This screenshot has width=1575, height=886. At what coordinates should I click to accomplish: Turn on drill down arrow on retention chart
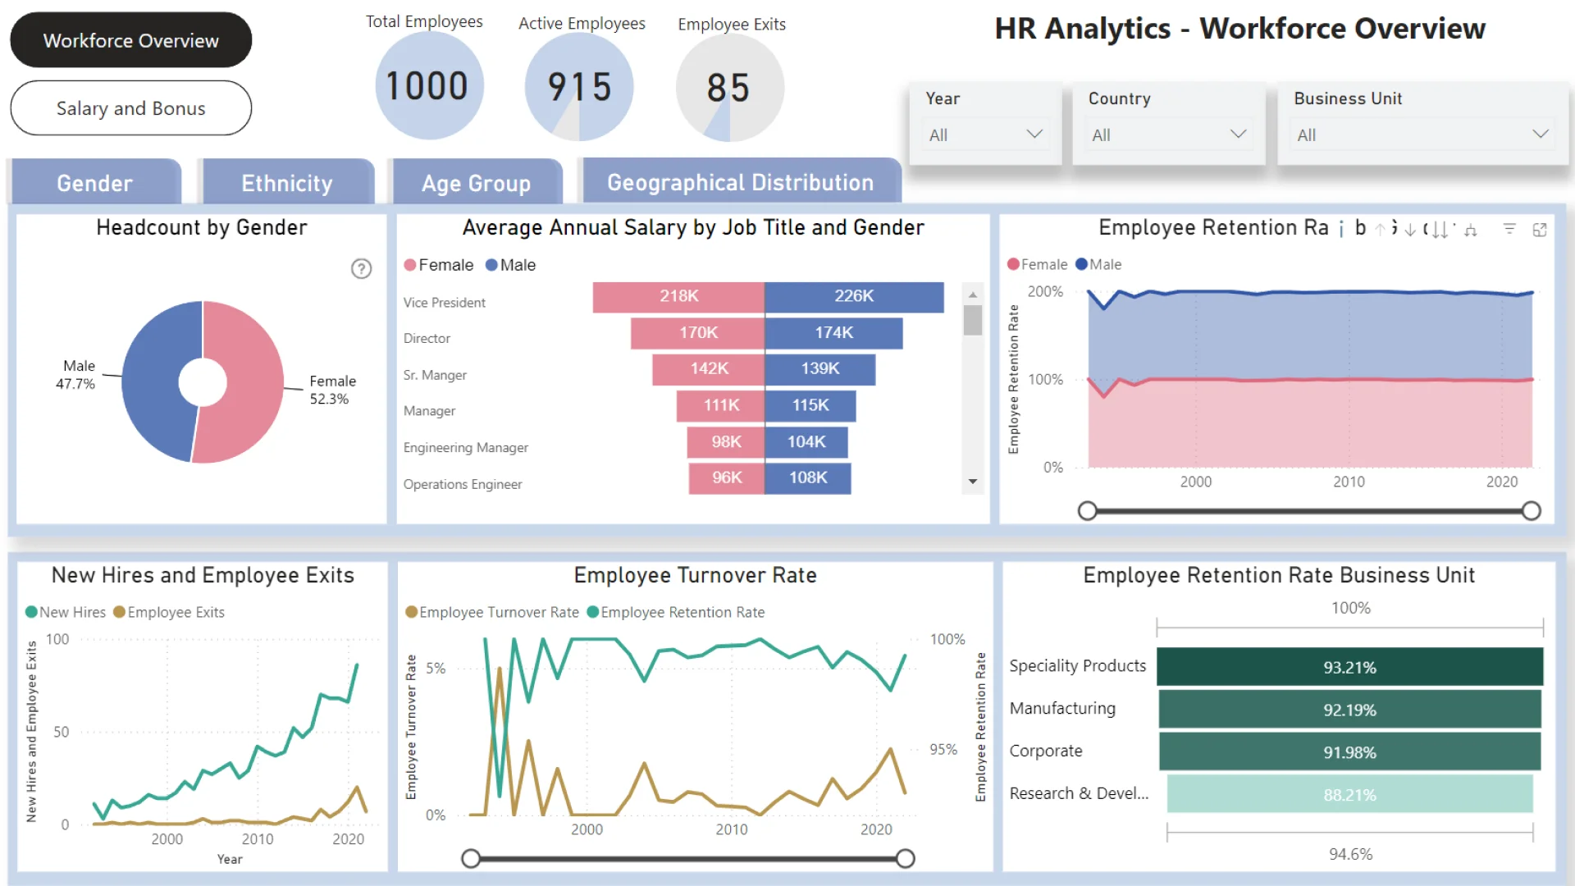(x=1409, y=230)
